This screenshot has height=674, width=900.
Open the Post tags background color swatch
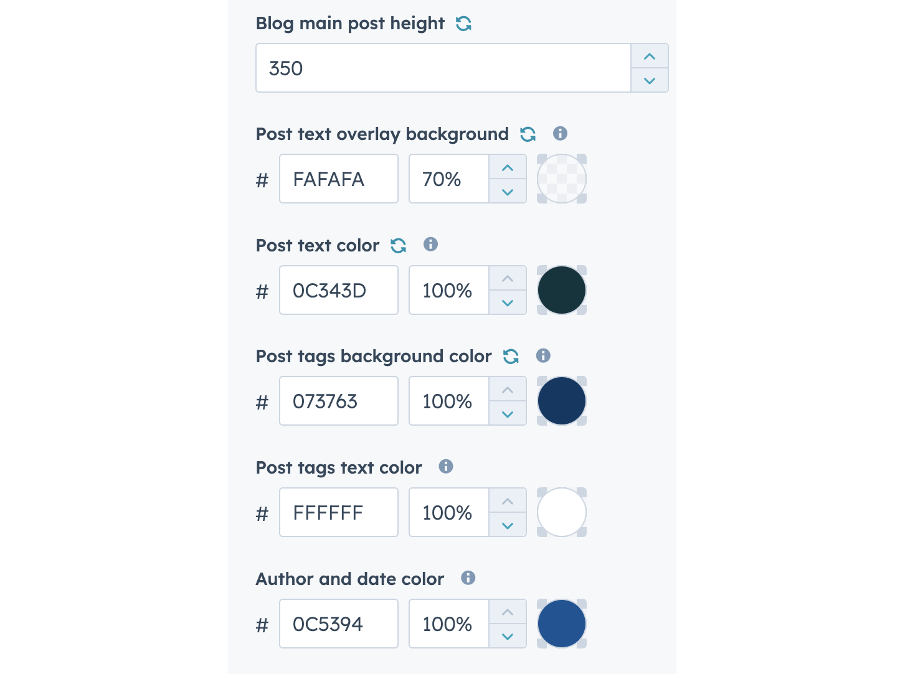561,400
